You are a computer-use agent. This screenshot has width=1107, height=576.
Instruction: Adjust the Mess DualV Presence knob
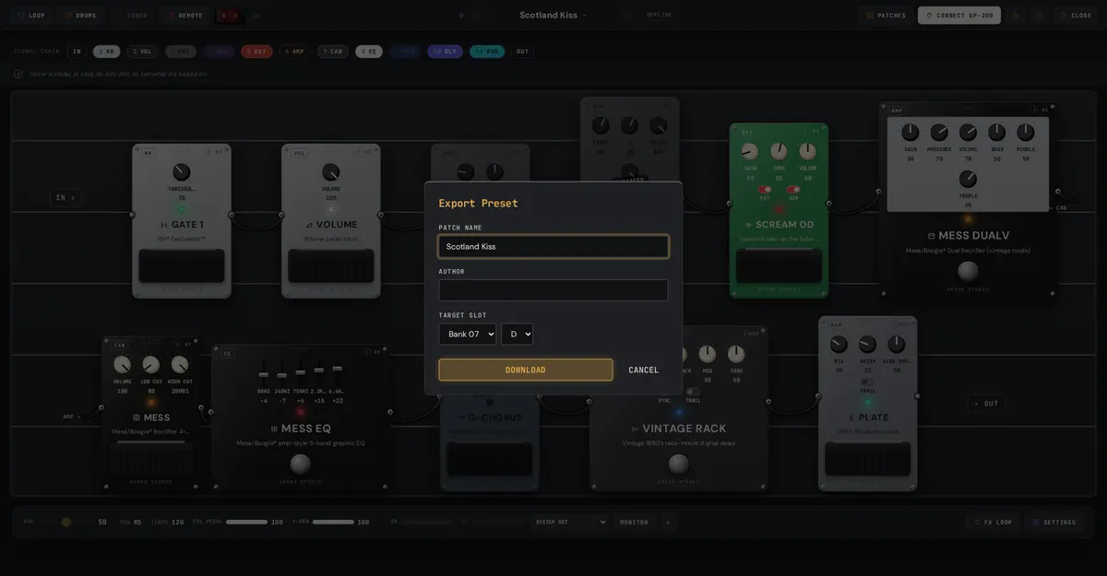939,133
